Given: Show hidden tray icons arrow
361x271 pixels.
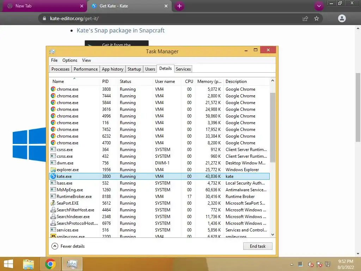Looking at the screenshot, I should point(292,264).
